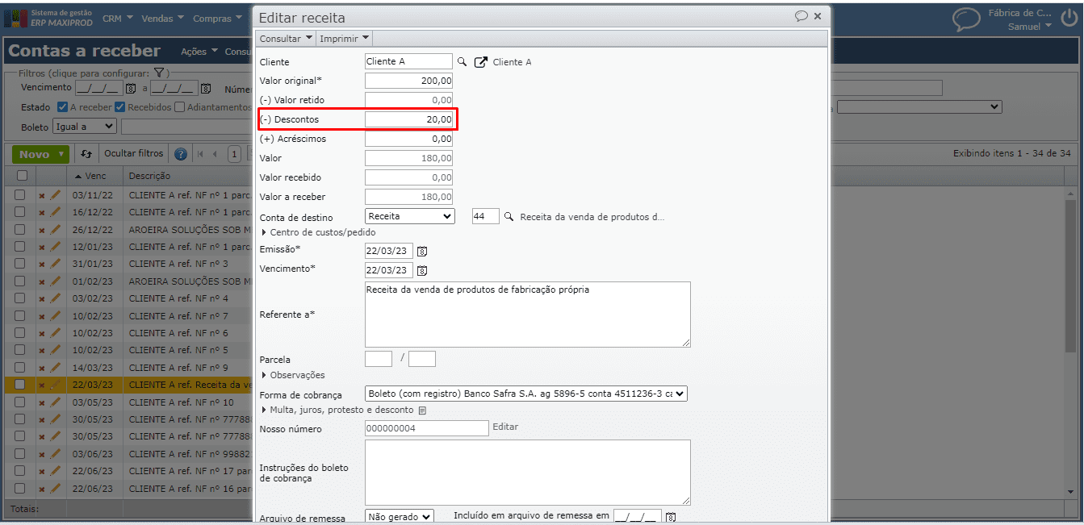Open the Compras menu

218,18
